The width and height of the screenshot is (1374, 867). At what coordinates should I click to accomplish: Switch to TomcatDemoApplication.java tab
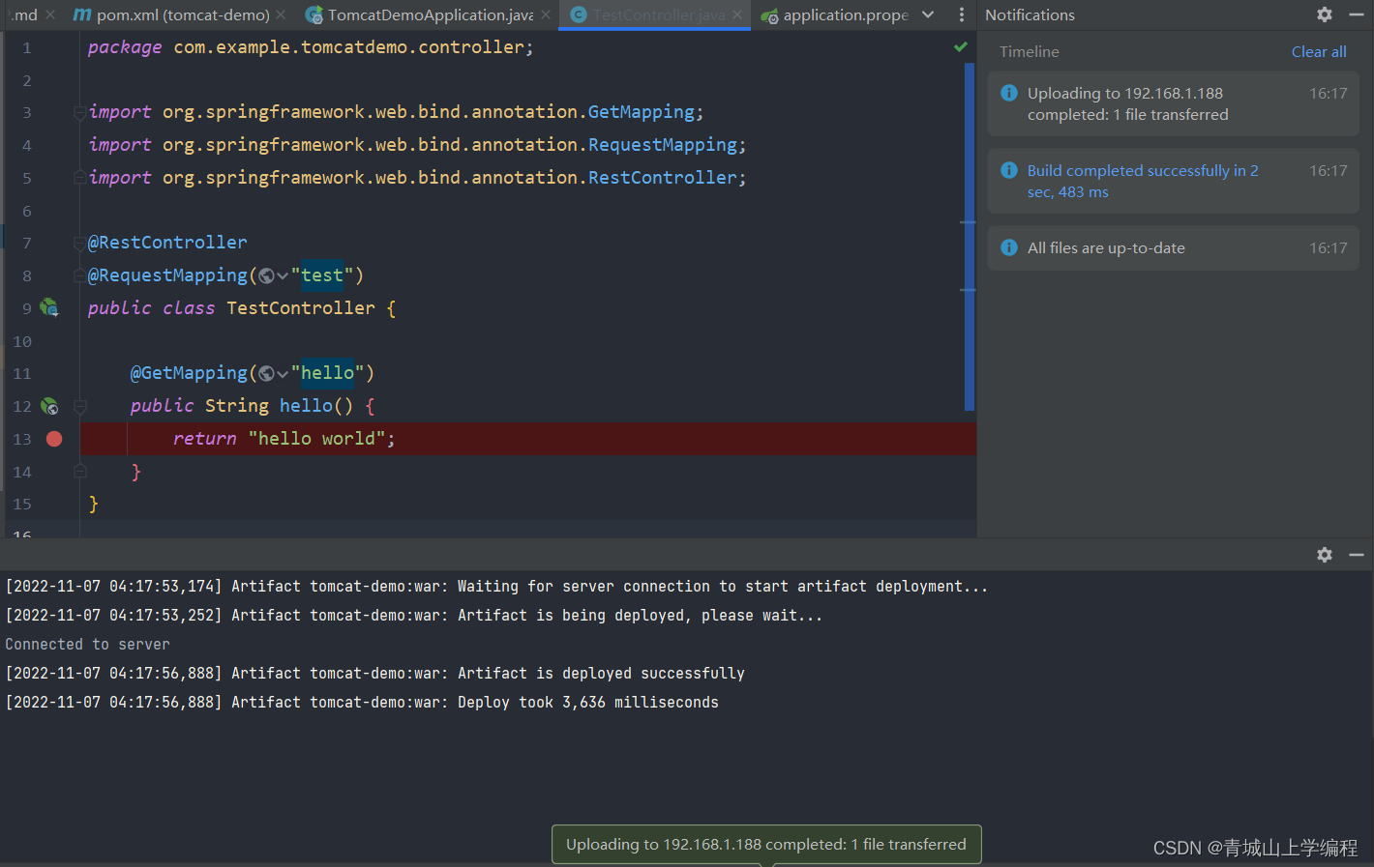click(x=419, y=14)
